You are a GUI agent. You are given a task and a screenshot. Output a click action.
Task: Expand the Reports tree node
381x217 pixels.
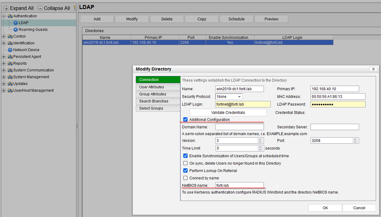(4, 63)
